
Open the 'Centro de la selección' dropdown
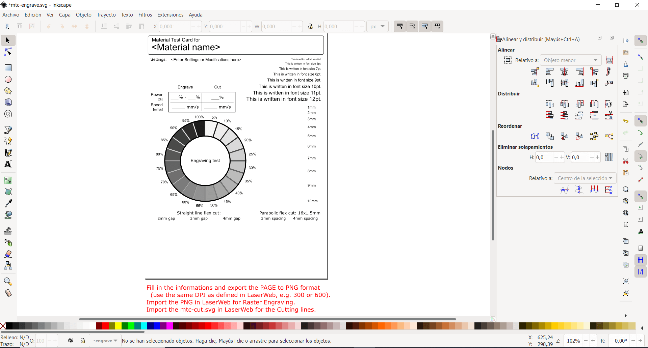[585, 178]
